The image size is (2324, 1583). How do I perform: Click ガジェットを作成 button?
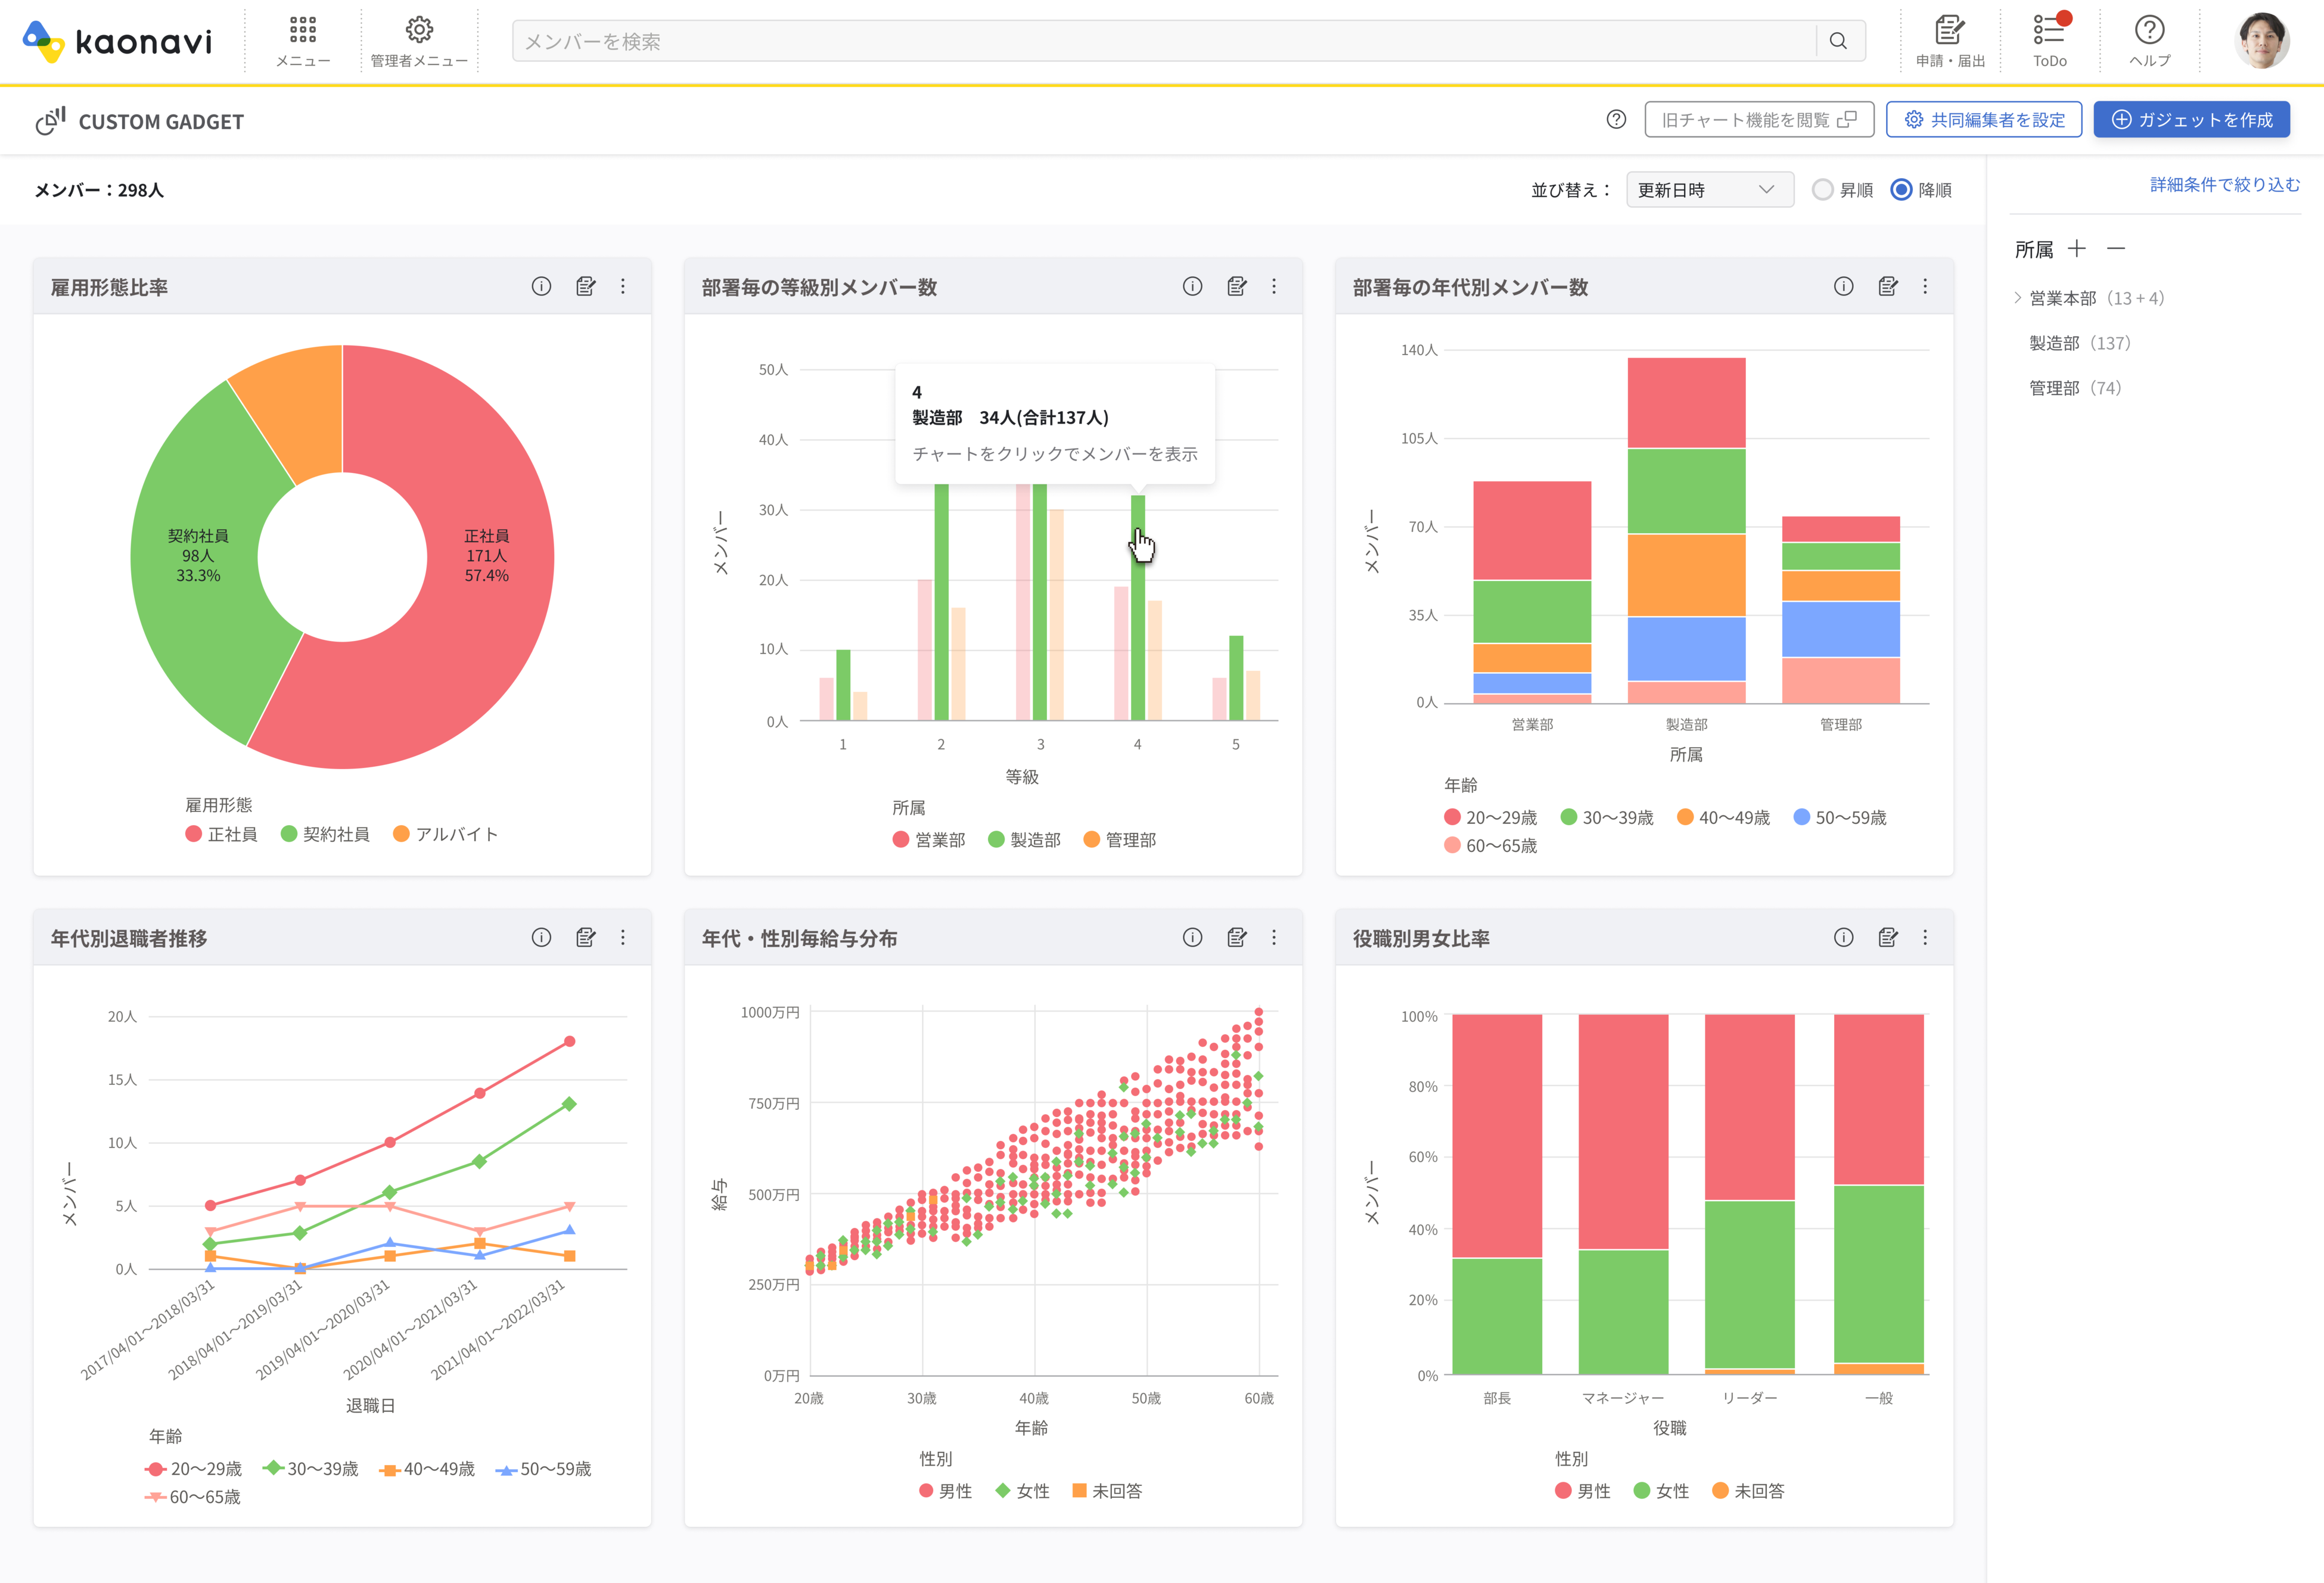[2191, 120]
